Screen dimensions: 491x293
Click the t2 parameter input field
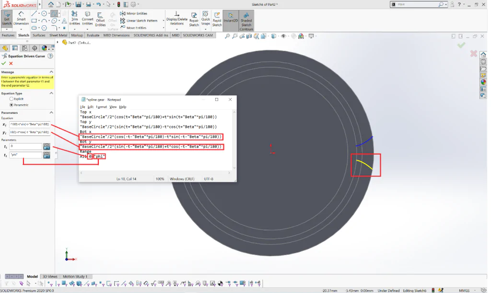(x=26, y=155)
